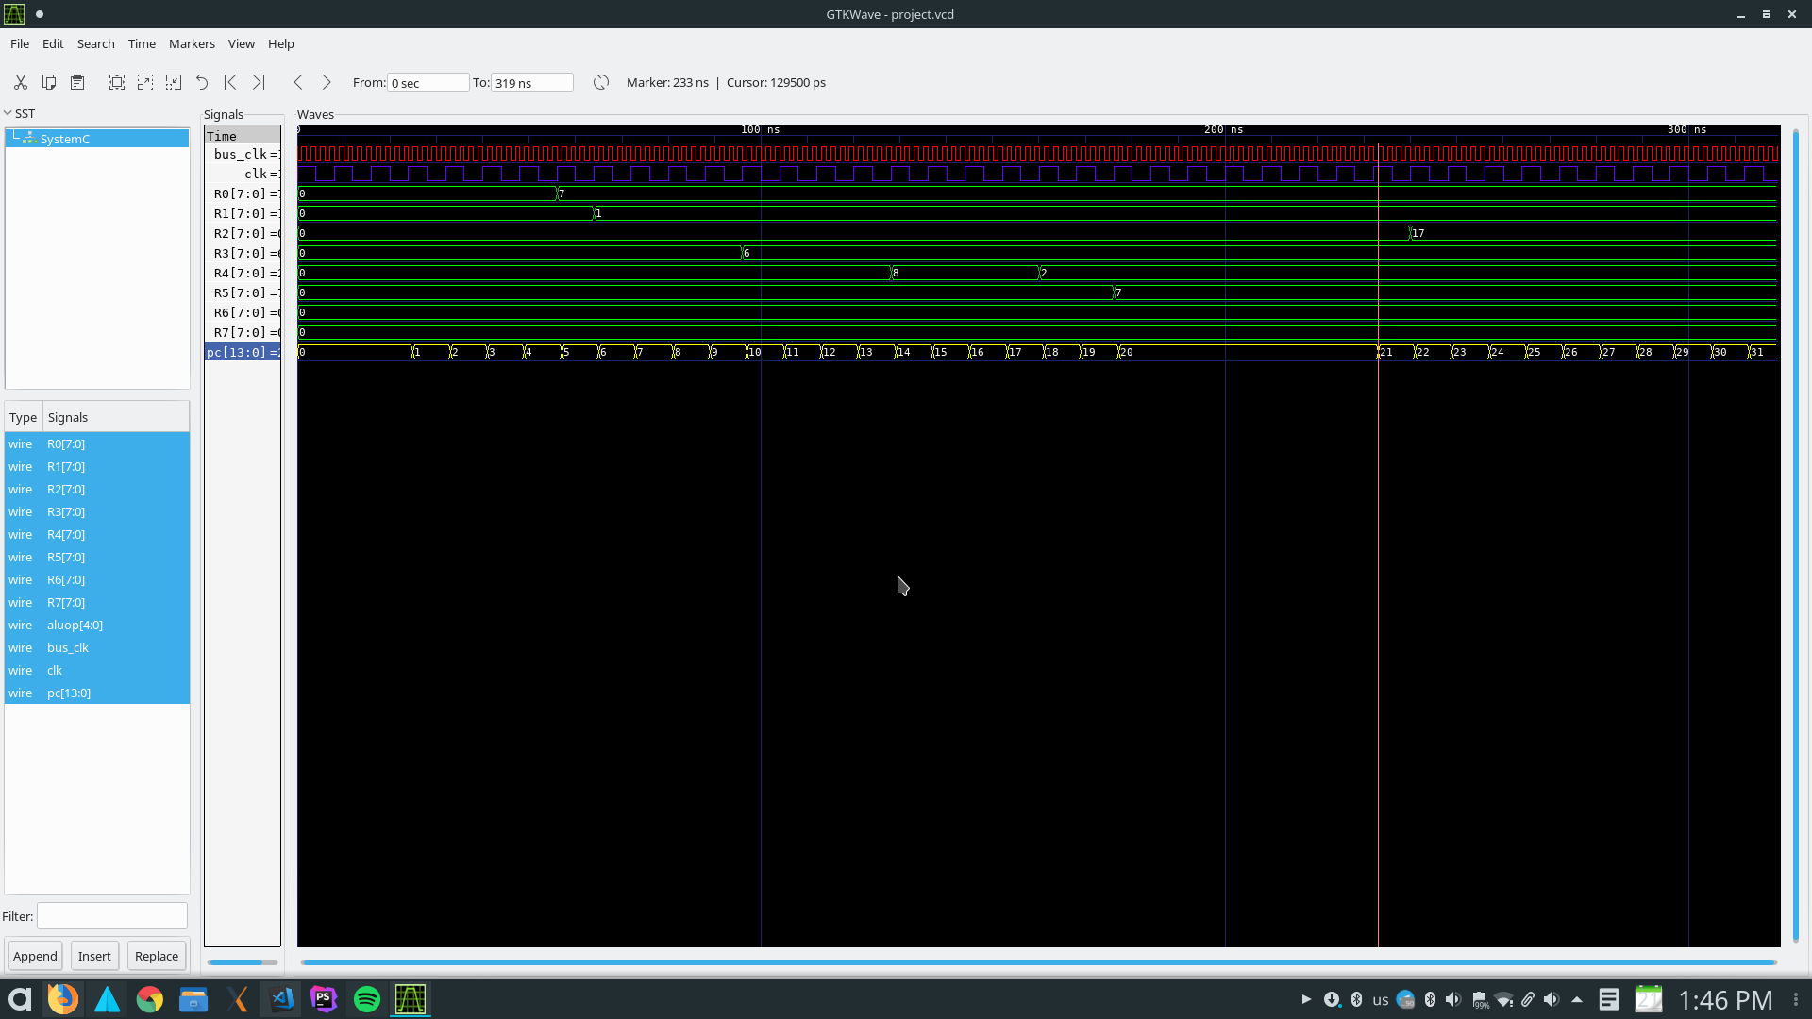Select the SystemC tree node
This screenshot has width=1812, height=1019.
[x=64, y=139]
